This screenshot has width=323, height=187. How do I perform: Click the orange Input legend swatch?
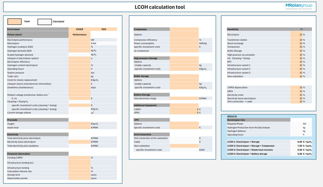point(14,21)
